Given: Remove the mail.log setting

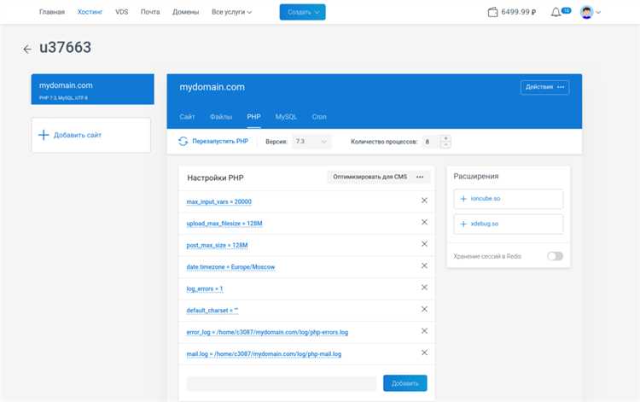Looking at the screenshot, I should [x=424, y=352].
